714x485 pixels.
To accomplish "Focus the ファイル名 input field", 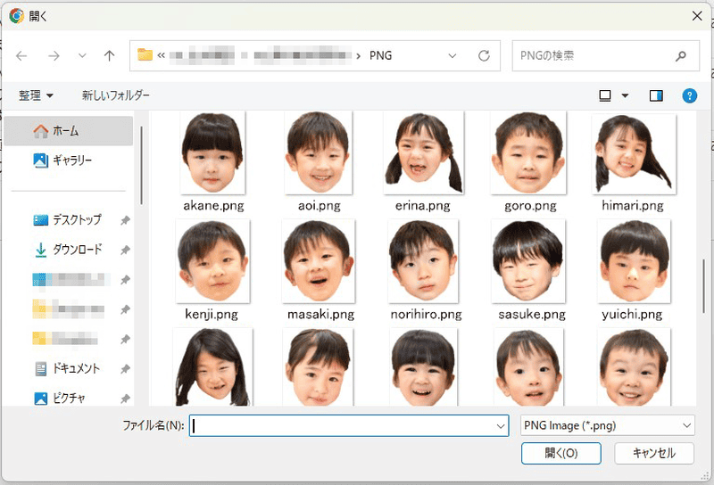I will 349,425.
